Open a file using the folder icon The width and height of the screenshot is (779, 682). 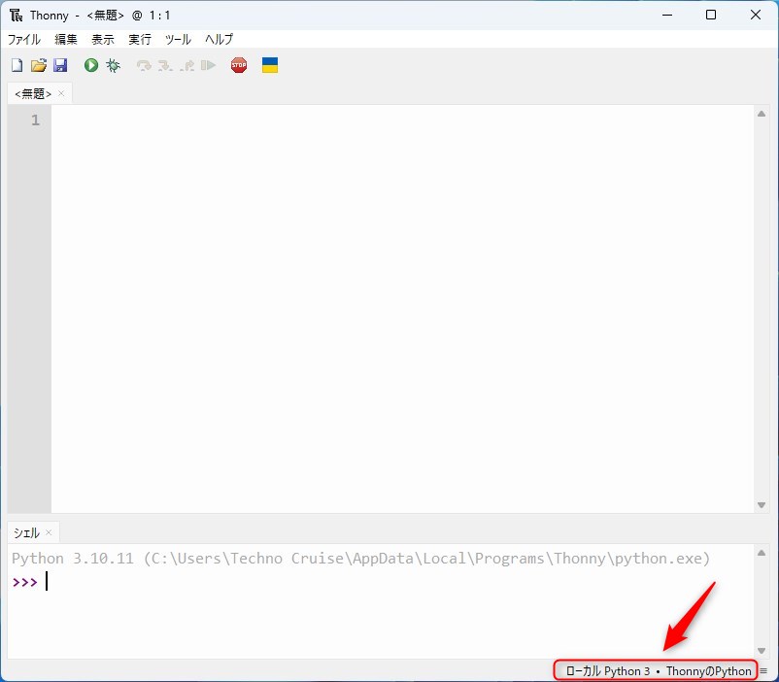[39, 65]
